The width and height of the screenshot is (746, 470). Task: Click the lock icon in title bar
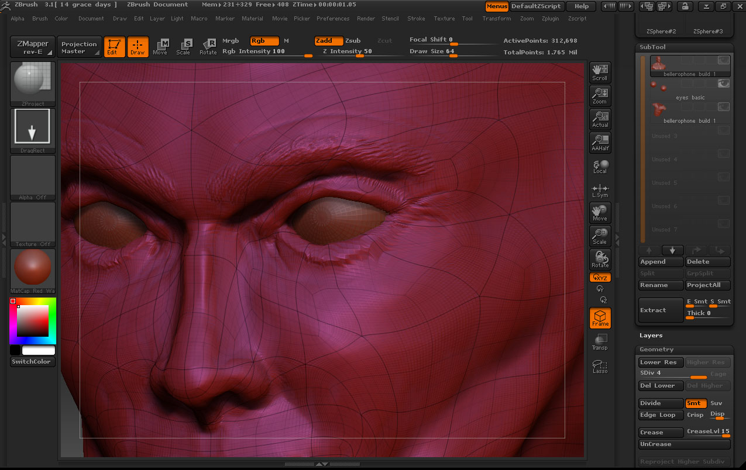pos(685,6)
